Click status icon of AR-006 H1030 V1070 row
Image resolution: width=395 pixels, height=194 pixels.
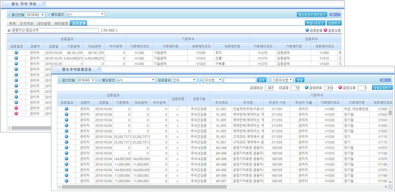click(67, 170)
